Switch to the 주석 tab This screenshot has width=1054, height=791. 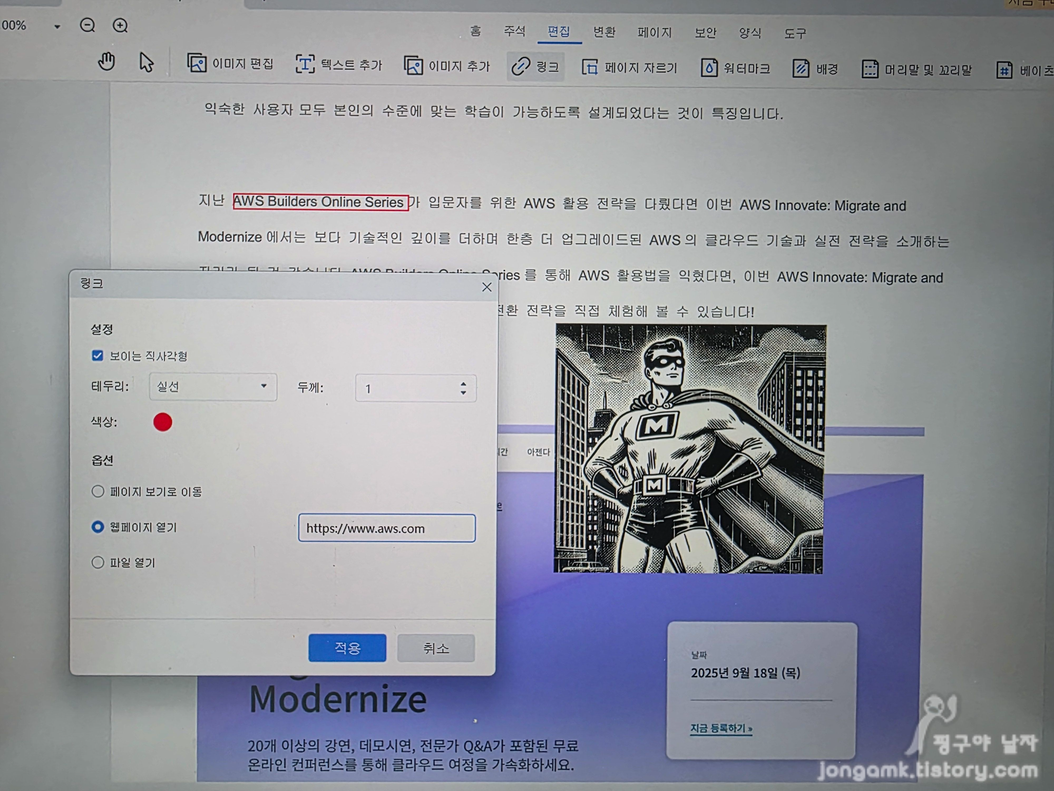(515, 32)
